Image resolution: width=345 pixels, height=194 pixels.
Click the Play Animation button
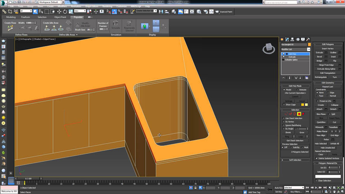pos(316,188)
